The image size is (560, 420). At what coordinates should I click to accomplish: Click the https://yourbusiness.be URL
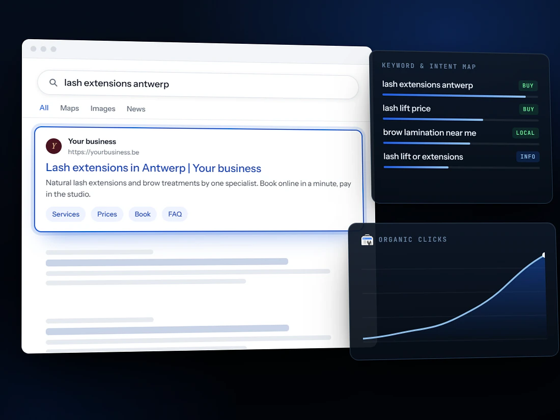pos(103,152)
